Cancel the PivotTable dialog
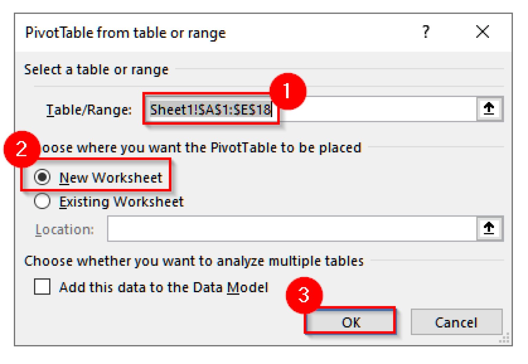This screenshot has height=364, width=528. [x=456, y=322]
